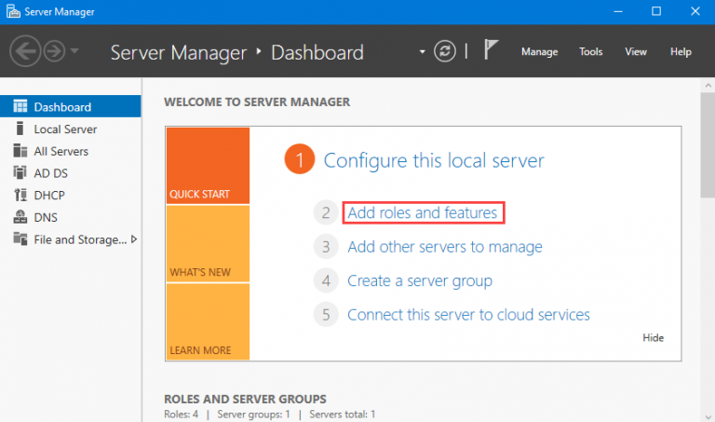Open the View menu
The image size is (715, 422).
pos(636,52)
